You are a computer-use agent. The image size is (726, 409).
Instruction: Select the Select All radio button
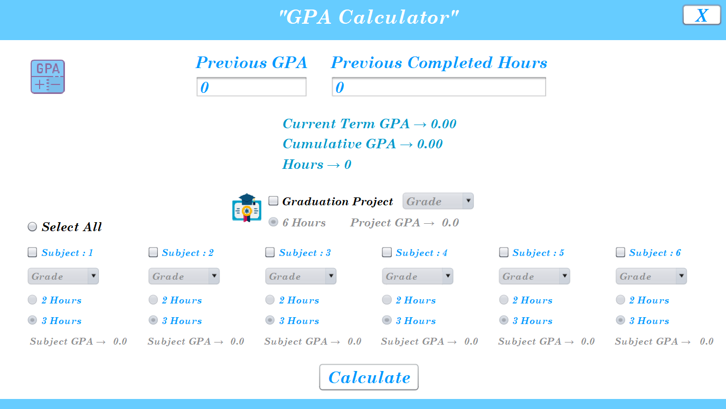pyautogui.click(x=32, y=226)
